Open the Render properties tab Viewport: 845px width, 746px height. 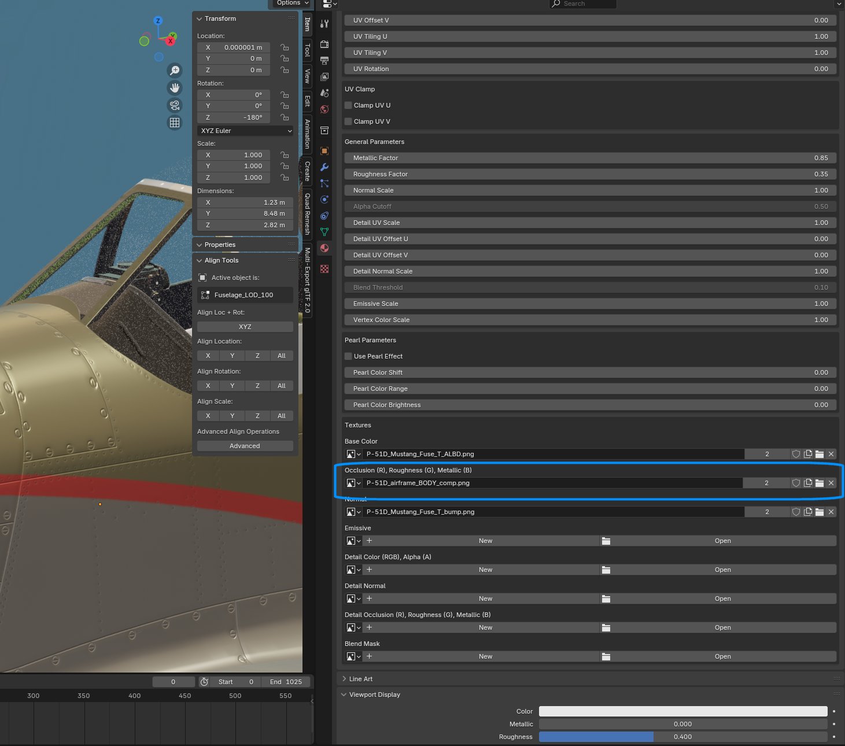click(x=324, y=44)
